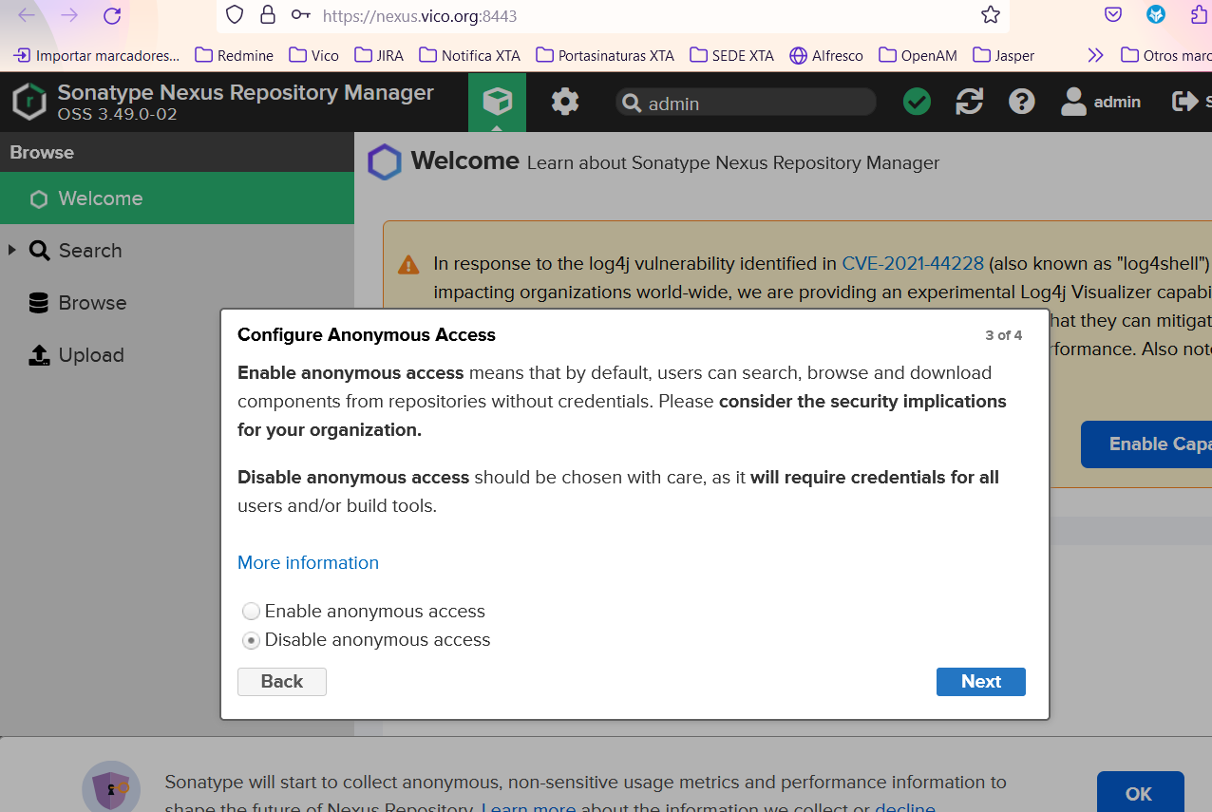Select Enable anonymous access radio

click(x=251, y=612)
